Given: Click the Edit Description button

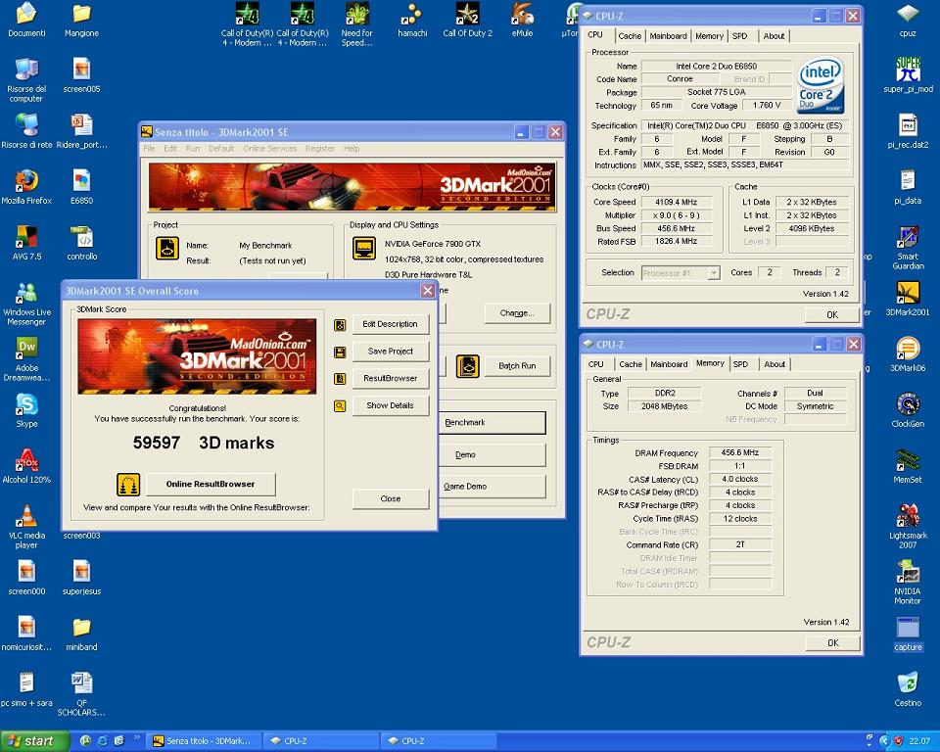Looking at the screenshot, I should (391, 324).
